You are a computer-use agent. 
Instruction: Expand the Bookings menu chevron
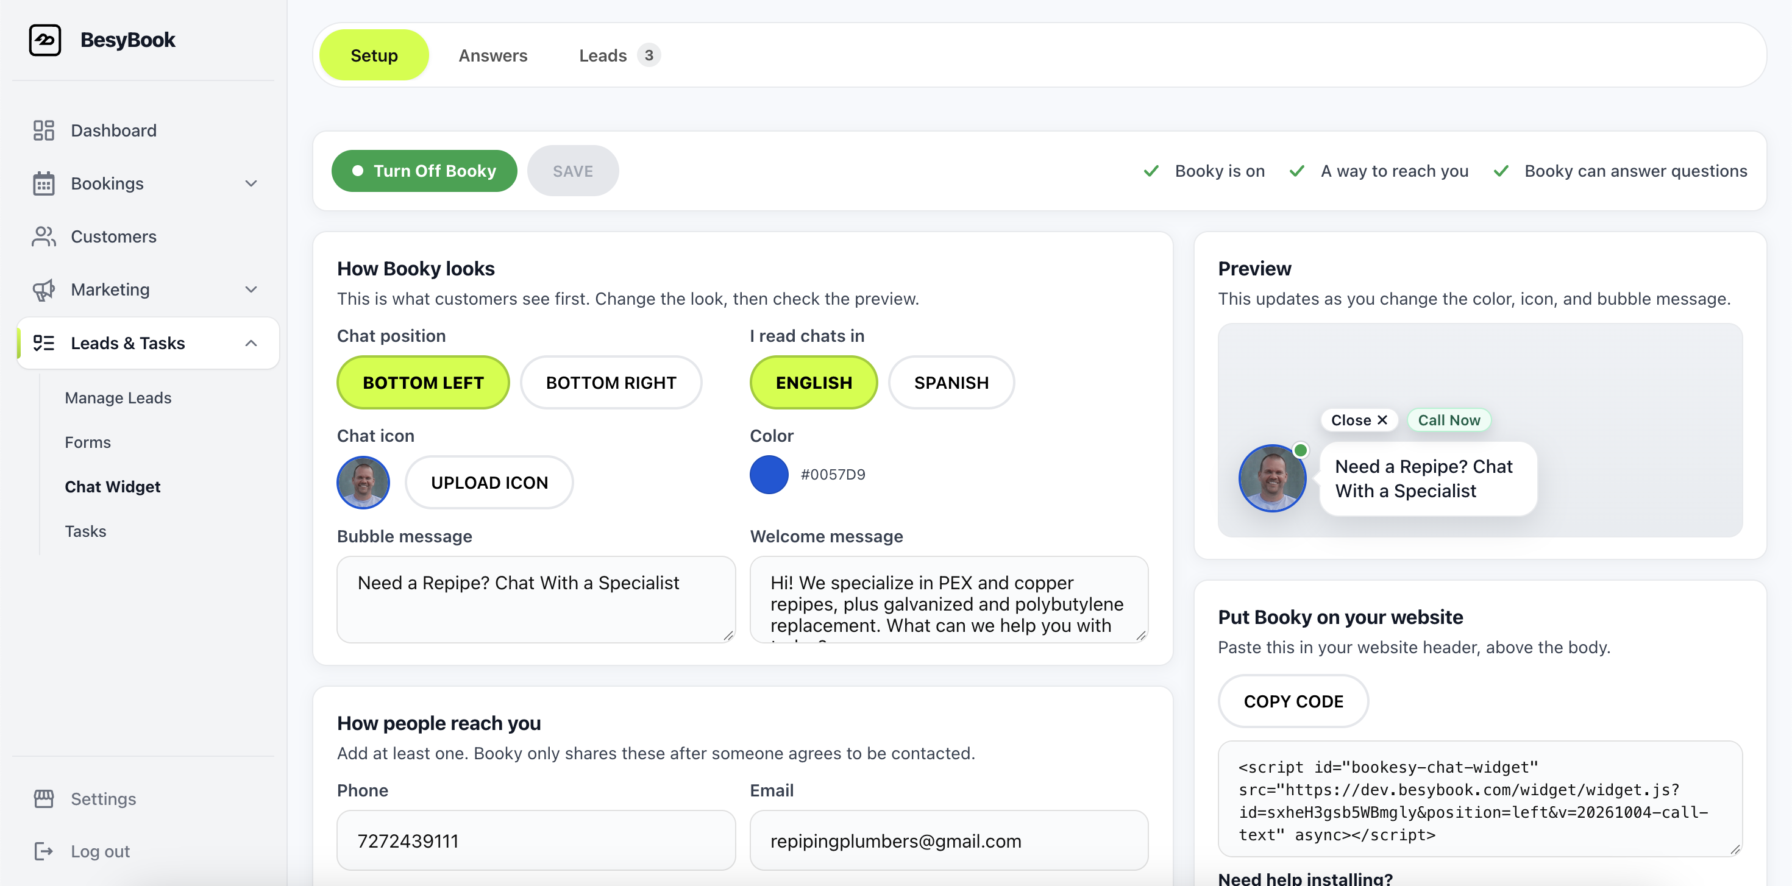tap(251, 183)
